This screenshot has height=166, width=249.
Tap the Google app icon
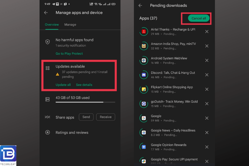point(144,118)
